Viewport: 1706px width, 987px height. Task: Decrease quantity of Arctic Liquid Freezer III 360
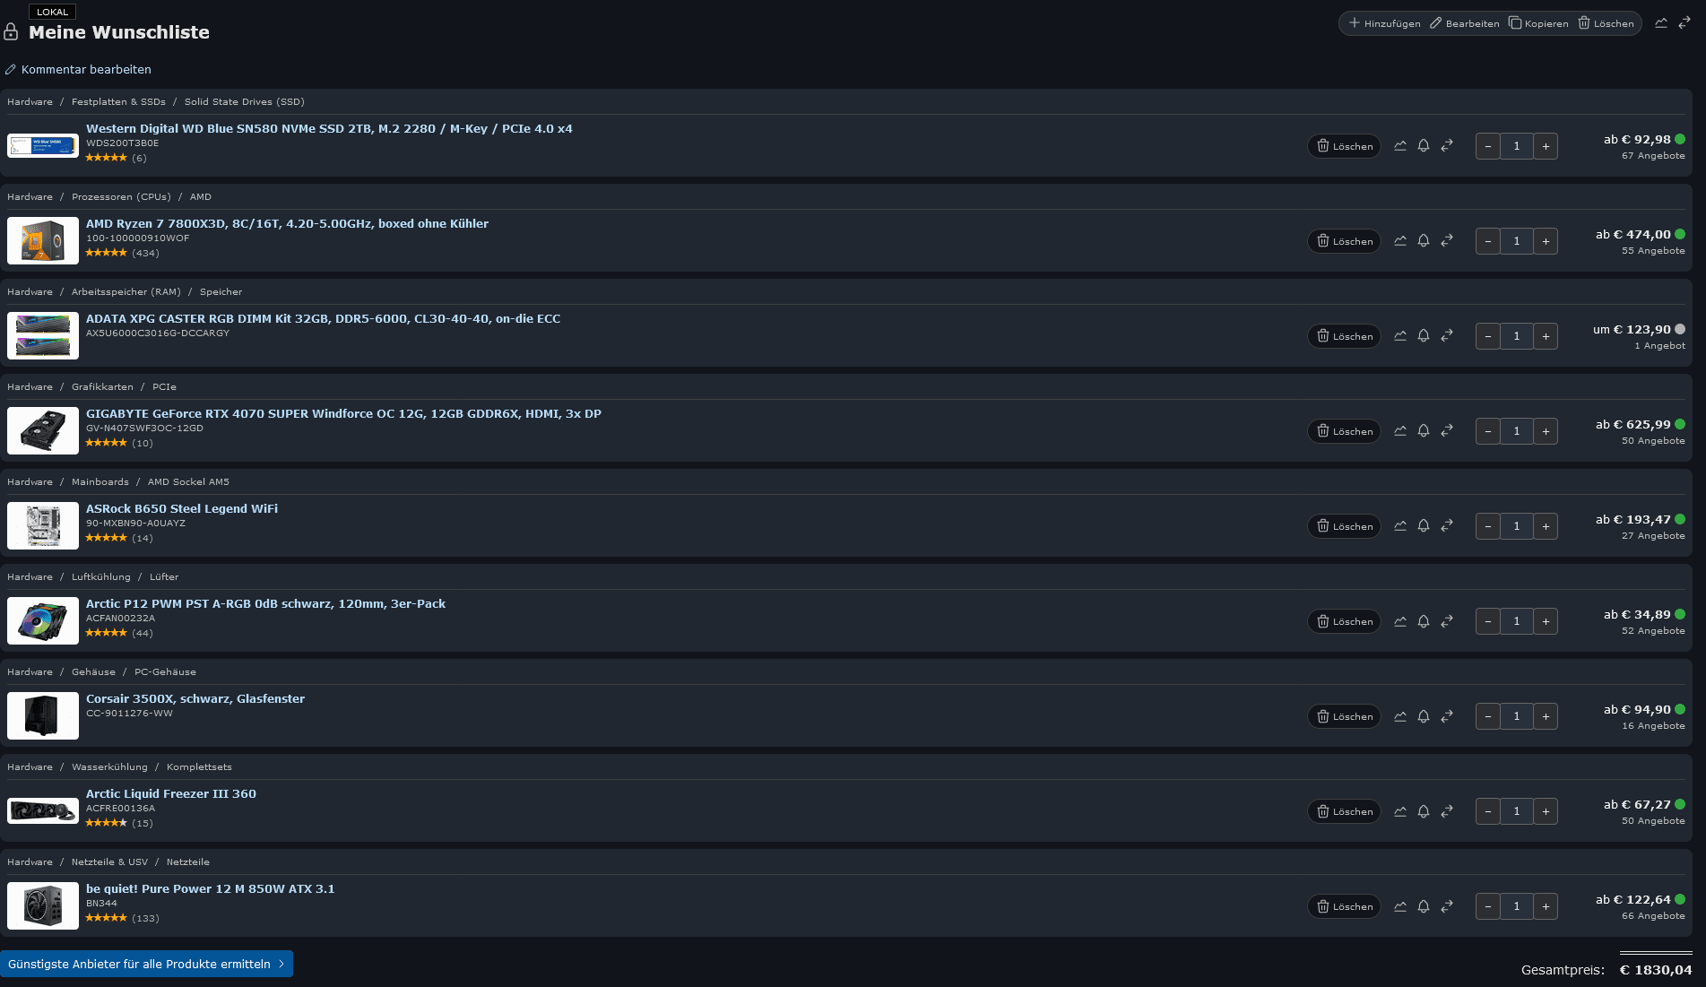click(x=1488, y=811)
